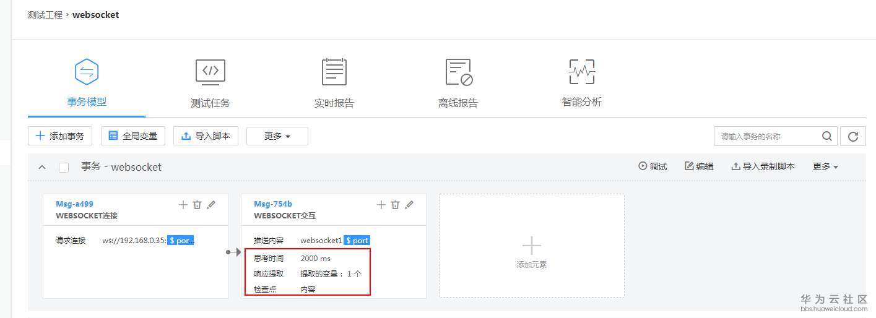Open 全局变量 settings
The height and width of the screenshot is (318, 876).
(x=133, y=136)
